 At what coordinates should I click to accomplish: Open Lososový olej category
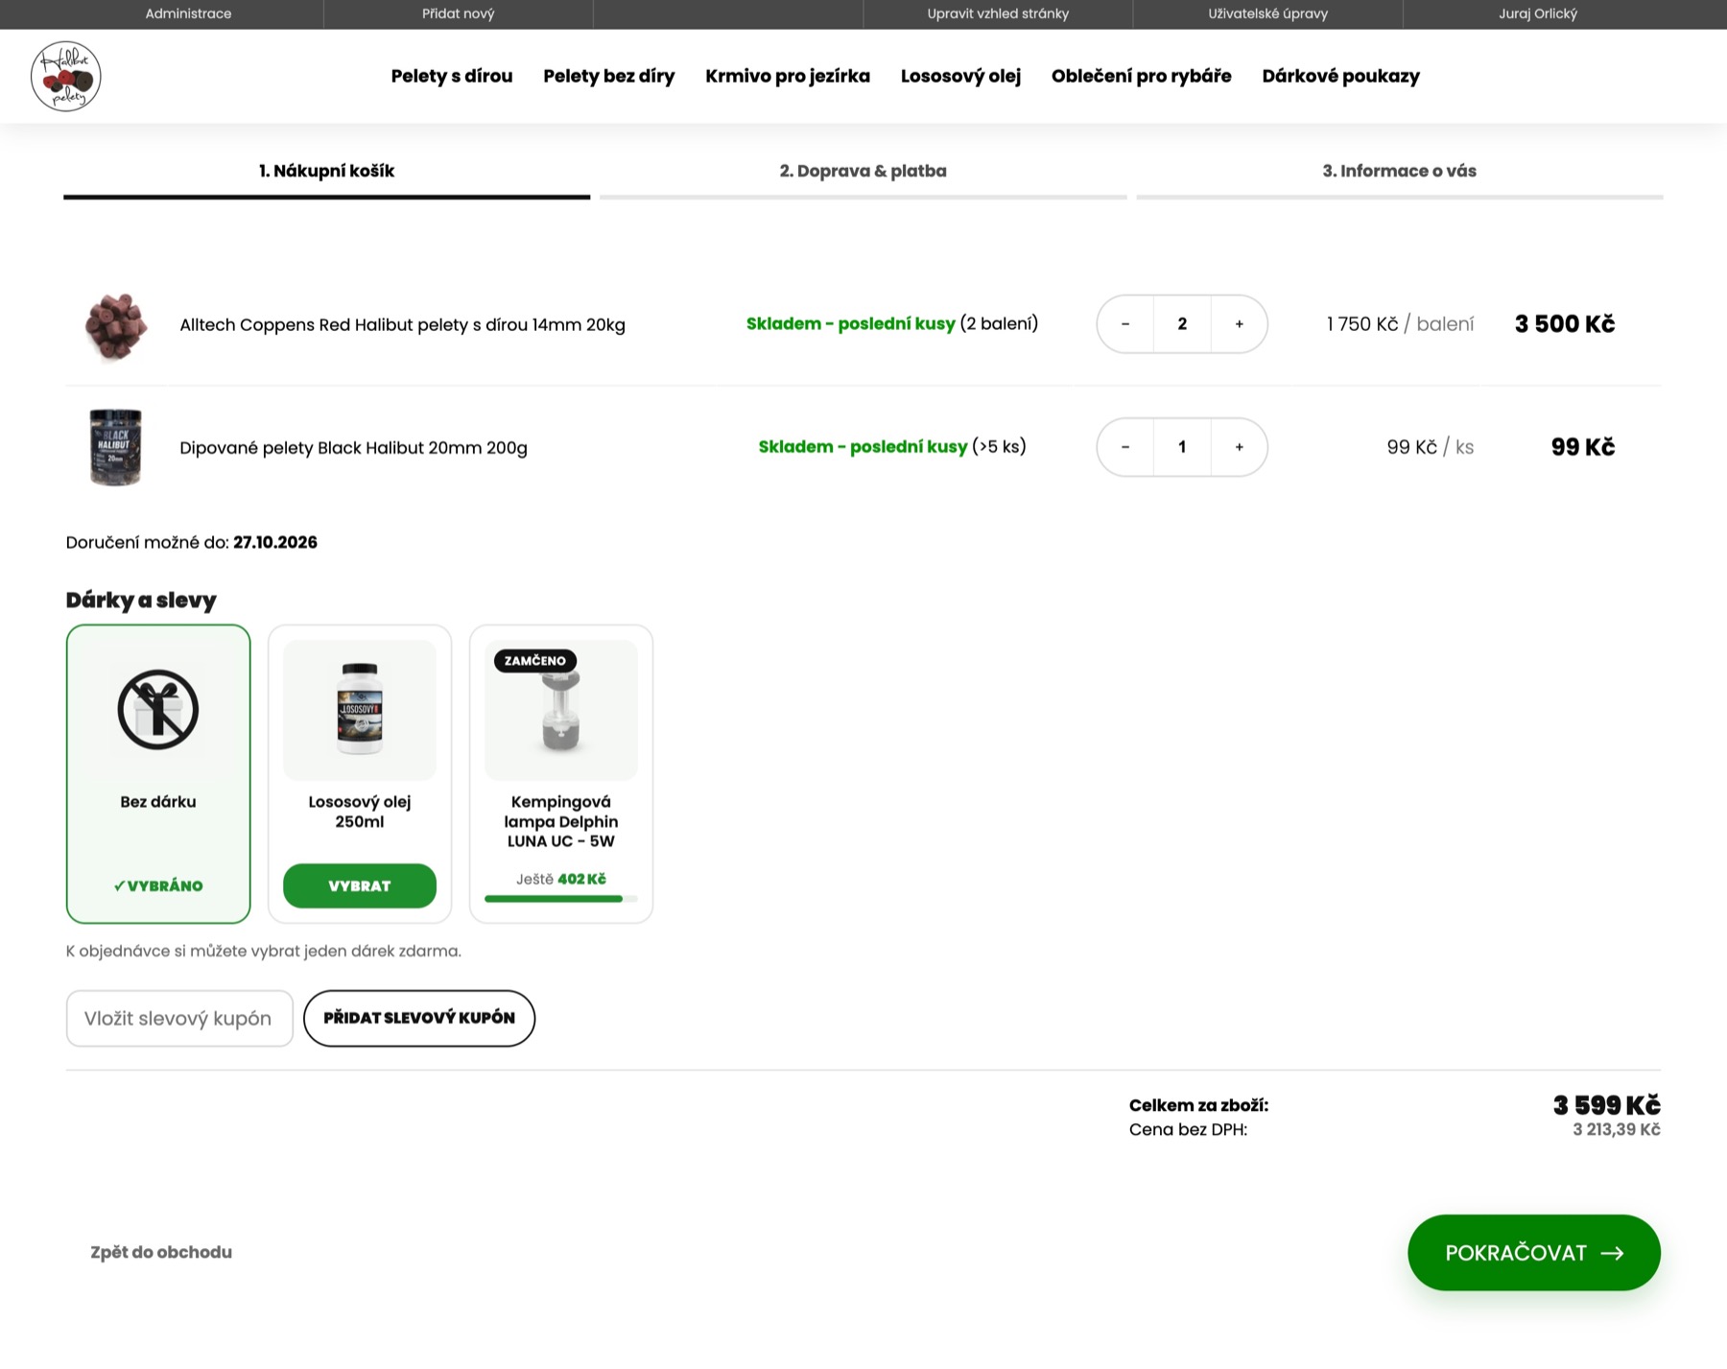pyautogui.click(x=960, y=76)
